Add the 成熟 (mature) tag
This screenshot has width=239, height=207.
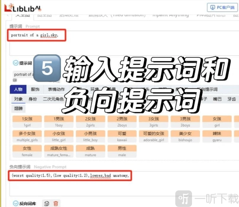tap(90, 151)
